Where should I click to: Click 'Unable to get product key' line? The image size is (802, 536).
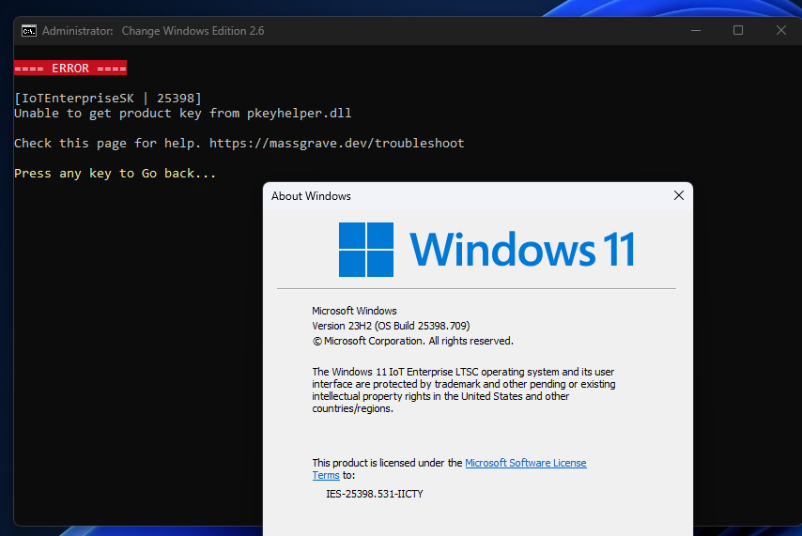(182, 113)
